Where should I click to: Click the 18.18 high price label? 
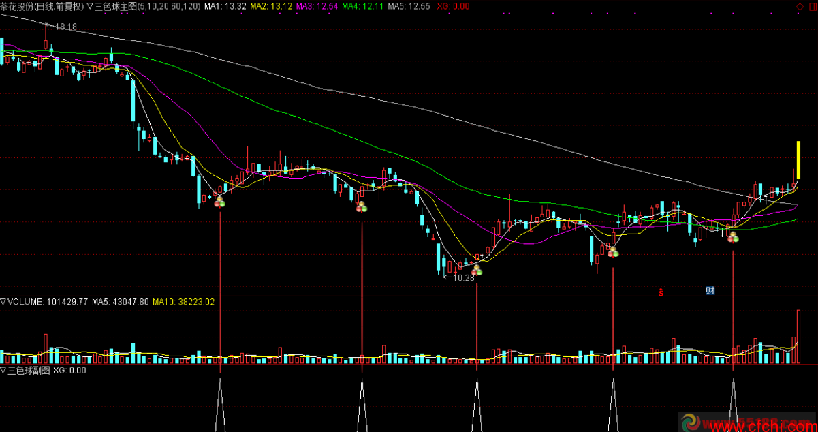pos(65,27)
